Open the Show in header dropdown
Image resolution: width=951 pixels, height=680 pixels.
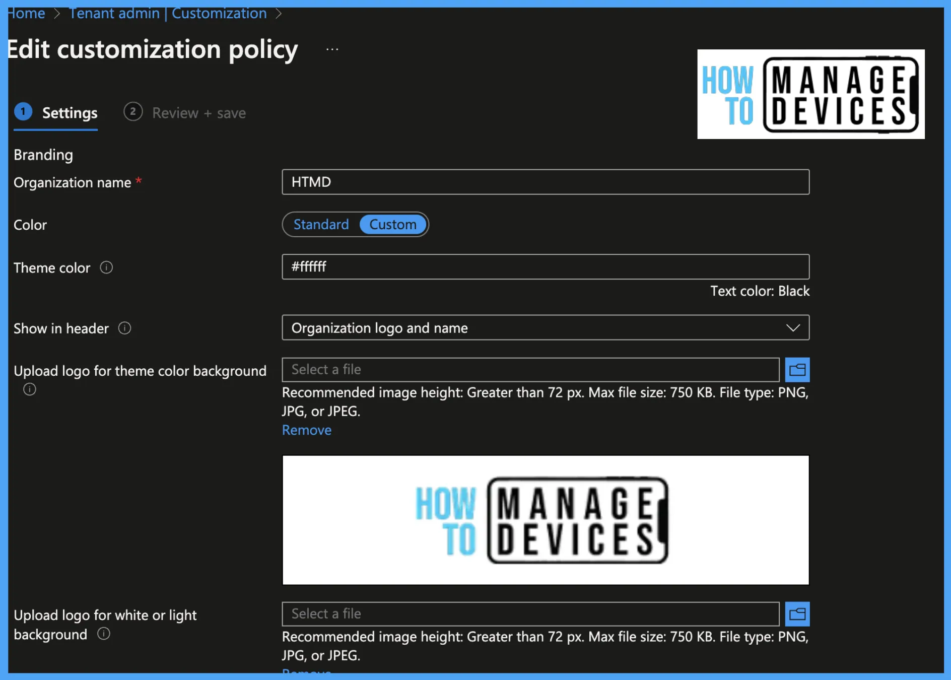click(x=546, y=328)
